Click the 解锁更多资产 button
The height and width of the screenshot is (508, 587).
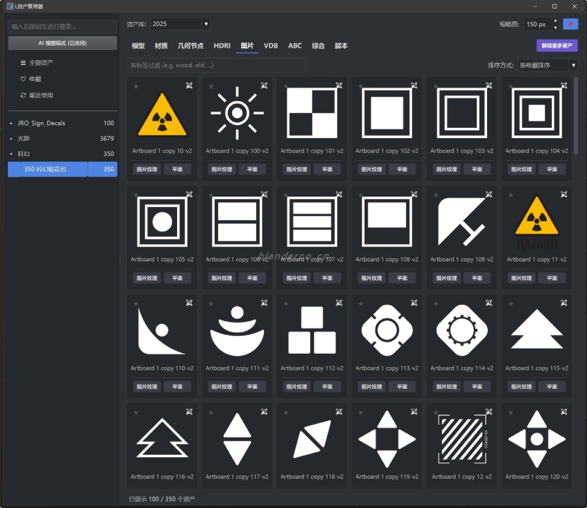click(557, 45)
